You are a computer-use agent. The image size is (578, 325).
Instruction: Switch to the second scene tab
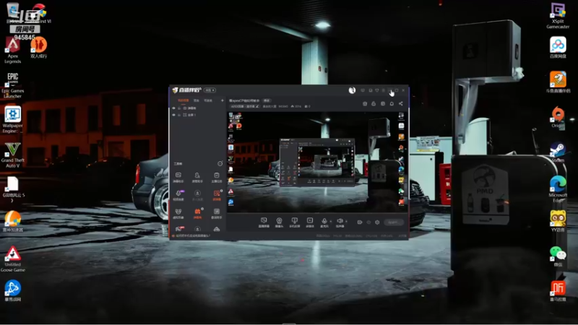click(197, 100)
